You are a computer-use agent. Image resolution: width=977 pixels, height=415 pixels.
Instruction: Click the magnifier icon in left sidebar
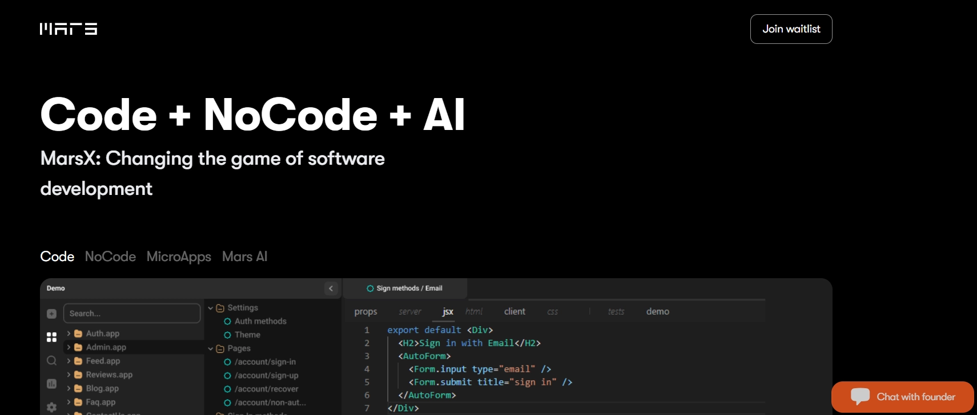[x=51, y=360]
